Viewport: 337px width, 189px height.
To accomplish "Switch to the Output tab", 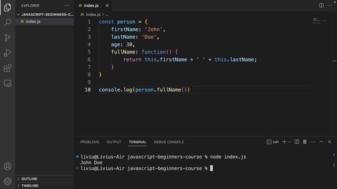I will (x=114, y=142).
